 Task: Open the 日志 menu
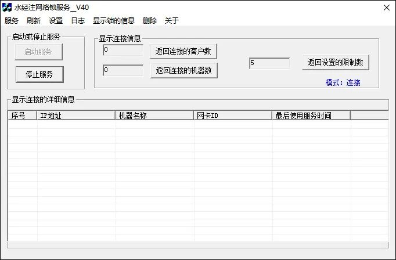click(x=78, y=21)
